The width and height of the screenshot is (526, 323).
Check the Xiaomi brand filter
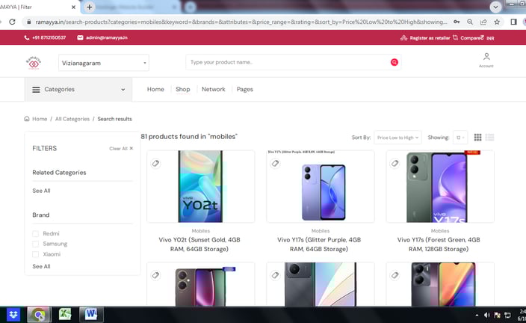coord(36,254)
